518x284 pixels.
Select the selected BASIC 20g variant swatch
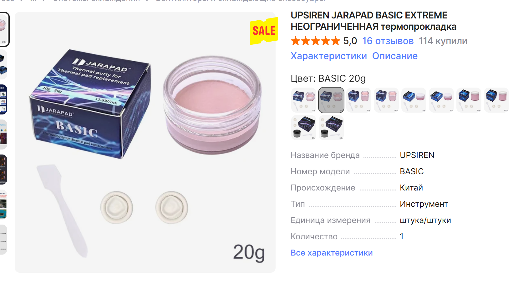[331, 100]
